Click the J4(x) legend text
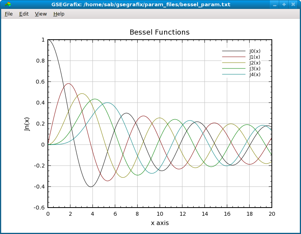The width and height of the screenshot is (301, 234). (x=255, y=74)
